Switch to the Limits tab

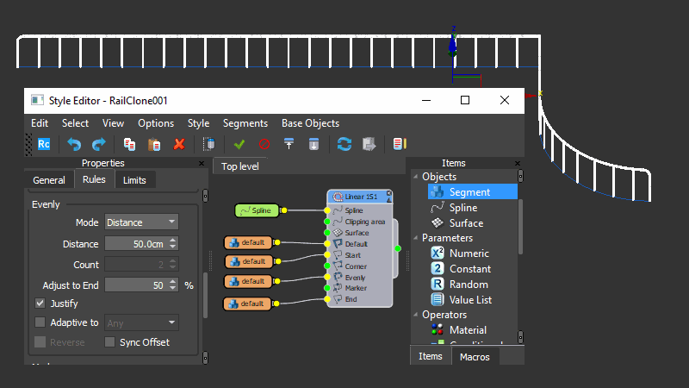(134, 180)
